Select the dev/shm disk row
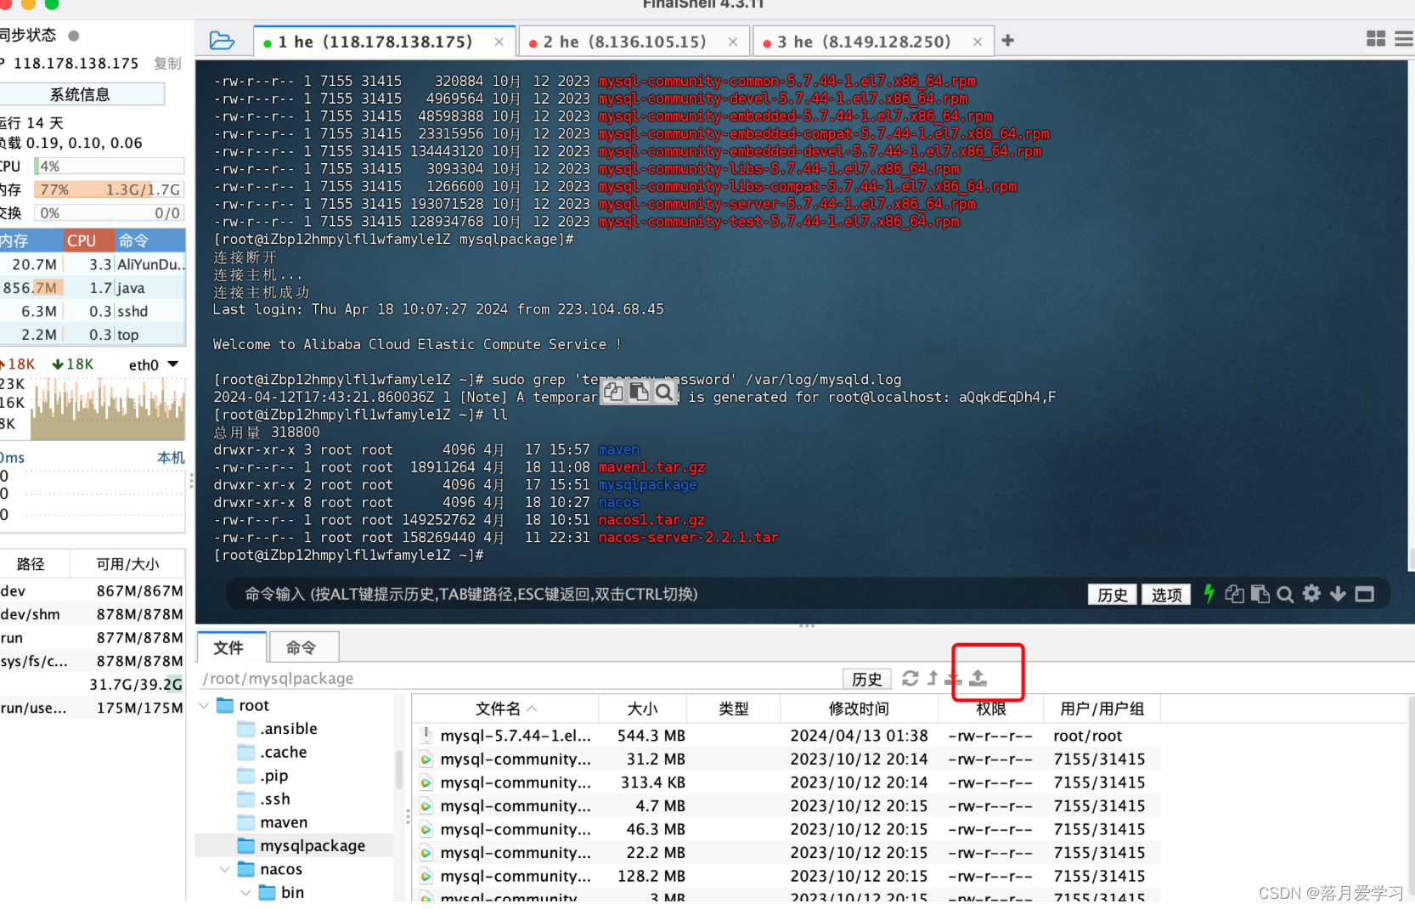The width and height of the screenshot is (1415, 909). click(x=93, y=614)
